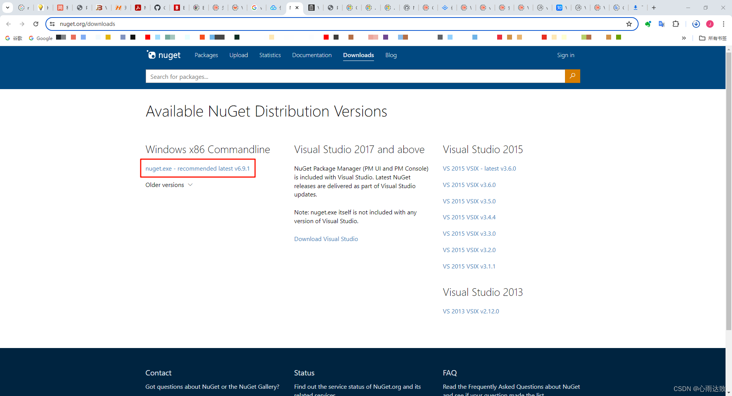Open a new browser tab
Screen dimensions: 732x396
(x=654, y=8)
